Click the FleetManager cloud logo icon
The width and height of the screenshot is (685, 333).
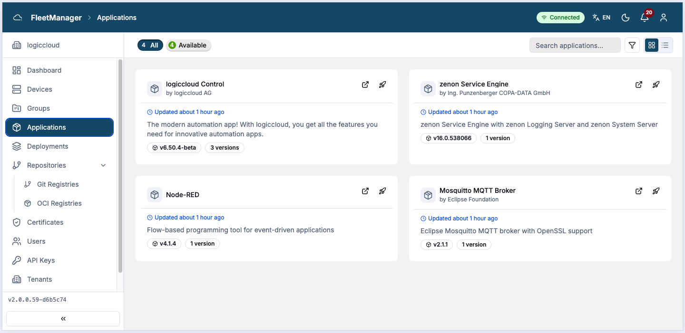pyautogui.click(x=18, y=18)
